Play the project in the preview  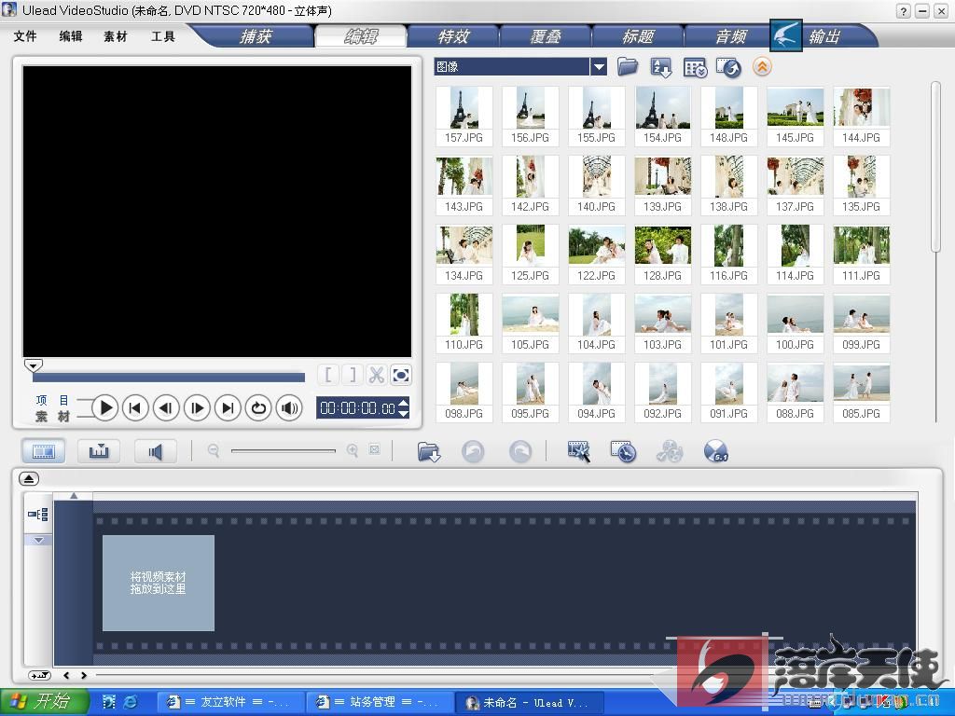pos(104,408)
